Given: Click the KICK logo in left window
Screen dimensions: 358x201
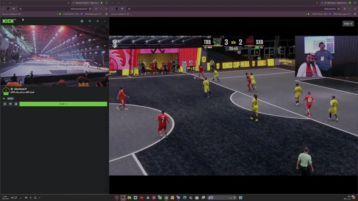Looking at the screenshot, I should click(x=9, y=21).
